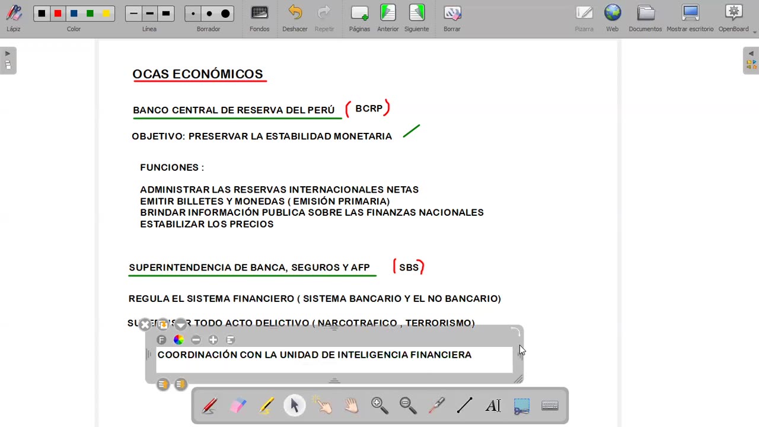This screenshot has height=427, width=759.
Task: Go to Anterior previous page
Action: click(x=388, y=18)
